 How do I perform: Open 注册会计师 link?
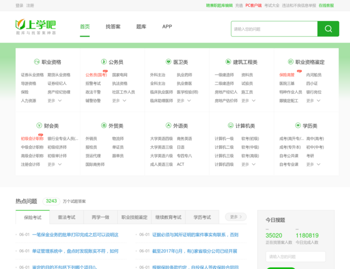point(30,165)
